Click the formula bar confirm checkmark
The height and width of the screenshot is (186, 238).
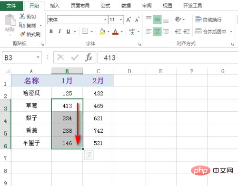[x=75, y=57]
